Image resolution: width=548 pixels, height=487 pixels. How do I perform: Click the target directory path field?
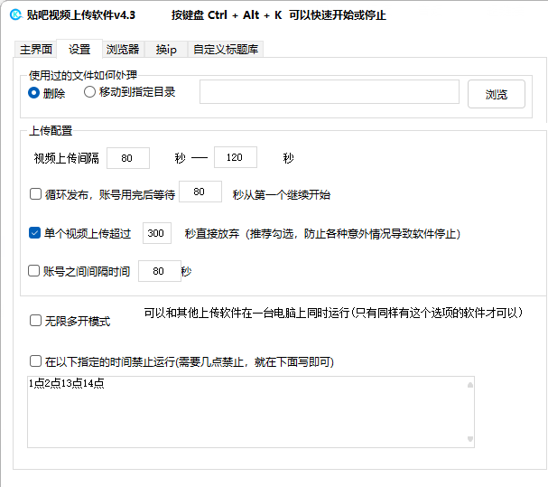330,91
